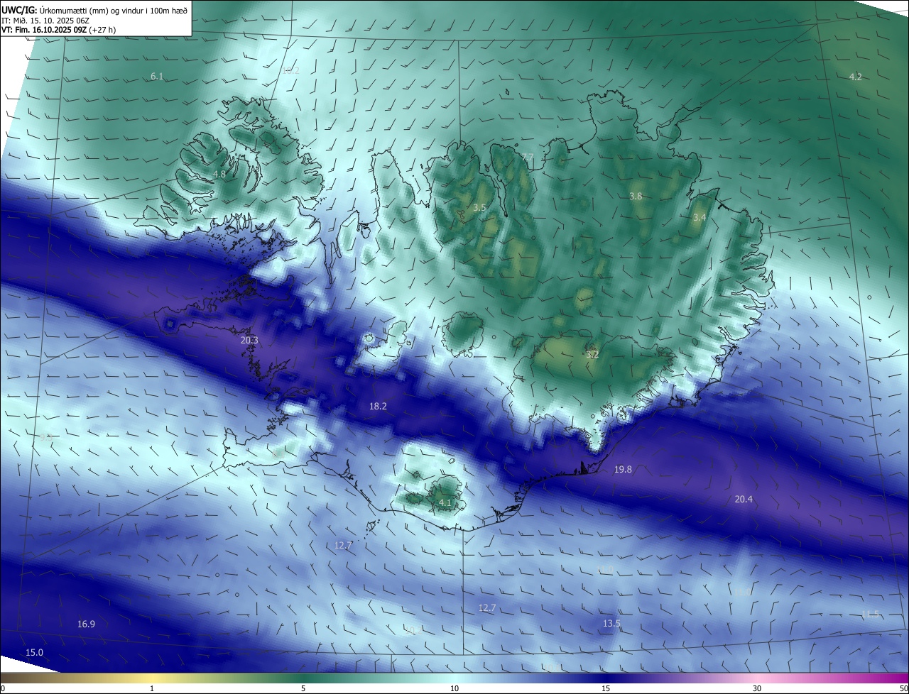Click the "7.7" value label on the map
This screenshot has height=694, width=909.
pos(527,157)
